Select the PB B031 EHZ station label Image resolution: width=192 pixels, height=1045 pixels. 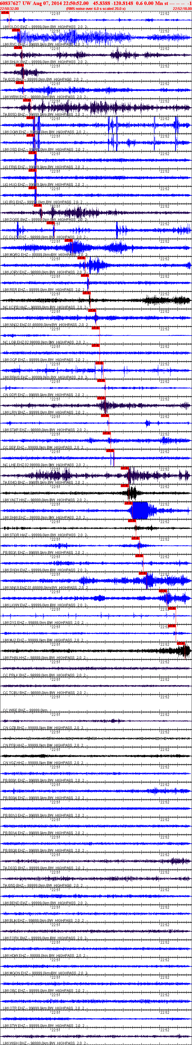(43, 552)
